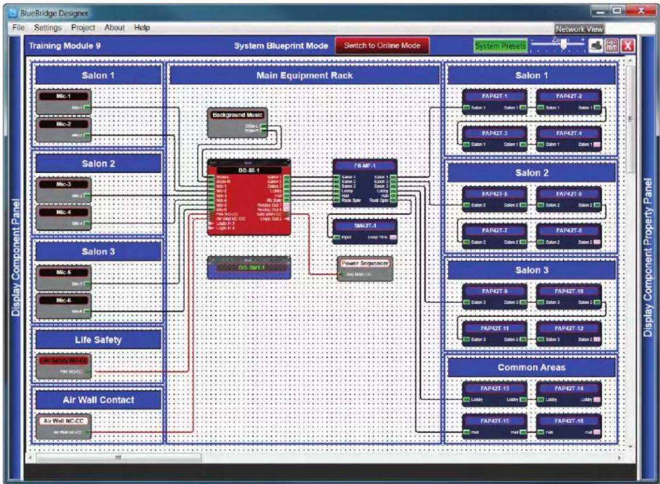Select the Life Safety NO-CC block
Viewport: 660px width, 484px height.
(64, 366)
